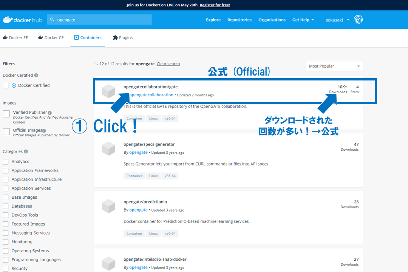Click the Categories info icon
The image size is (408, 272).
26,151
